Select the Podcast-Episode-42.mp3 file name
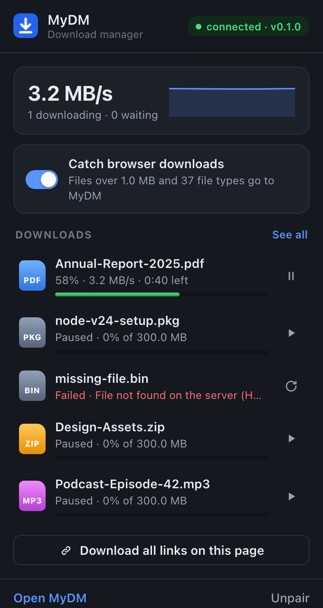Screen dimensions: 323x608 coord(133,484)
